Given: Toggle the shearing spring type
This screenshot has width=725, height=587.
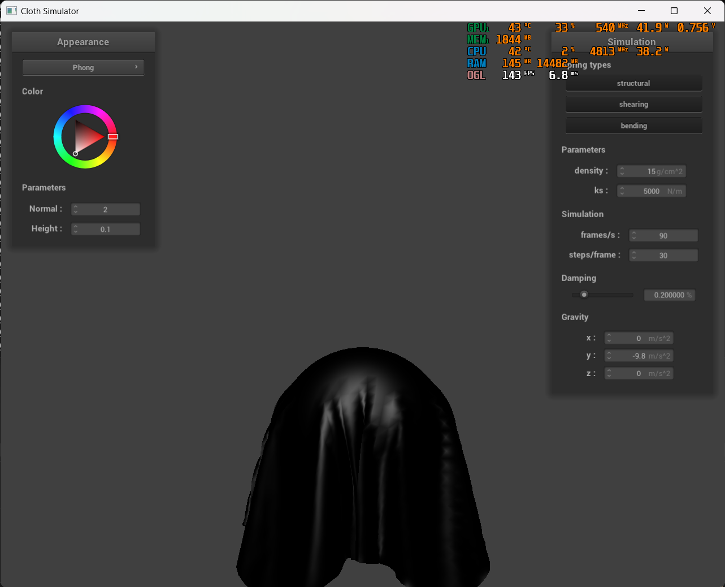Looking at the screenshot, I should pyautogui.click(x=633, y=104).
